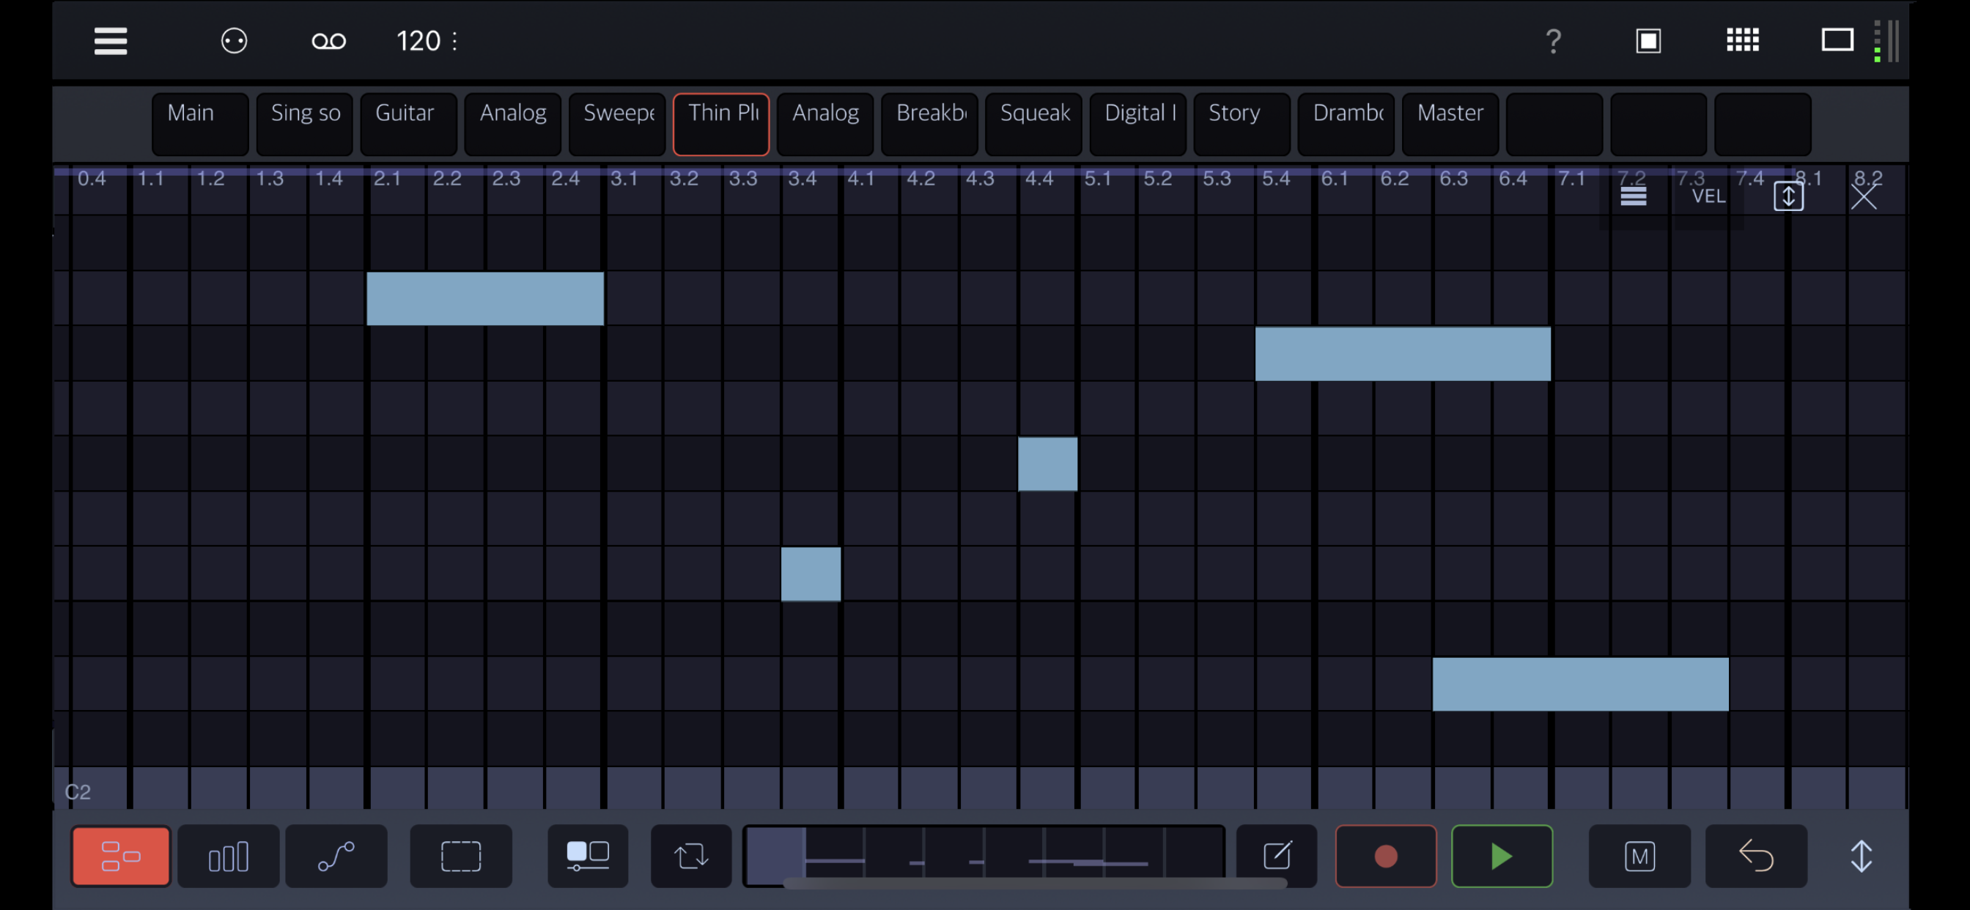This screenshot has width=1970, height=910.
Task: Open the pad grid view icon
Action: [x=1743, y=40]
